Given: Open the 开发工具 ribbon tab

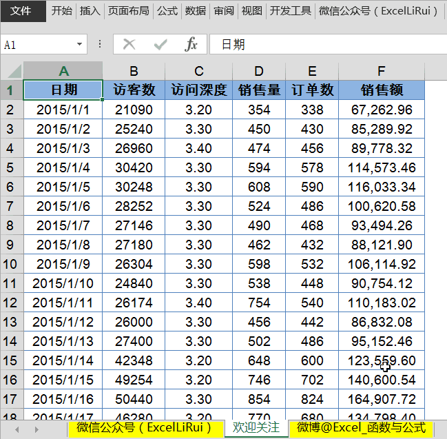Looking at the screenshot, I should click(291, 11).
